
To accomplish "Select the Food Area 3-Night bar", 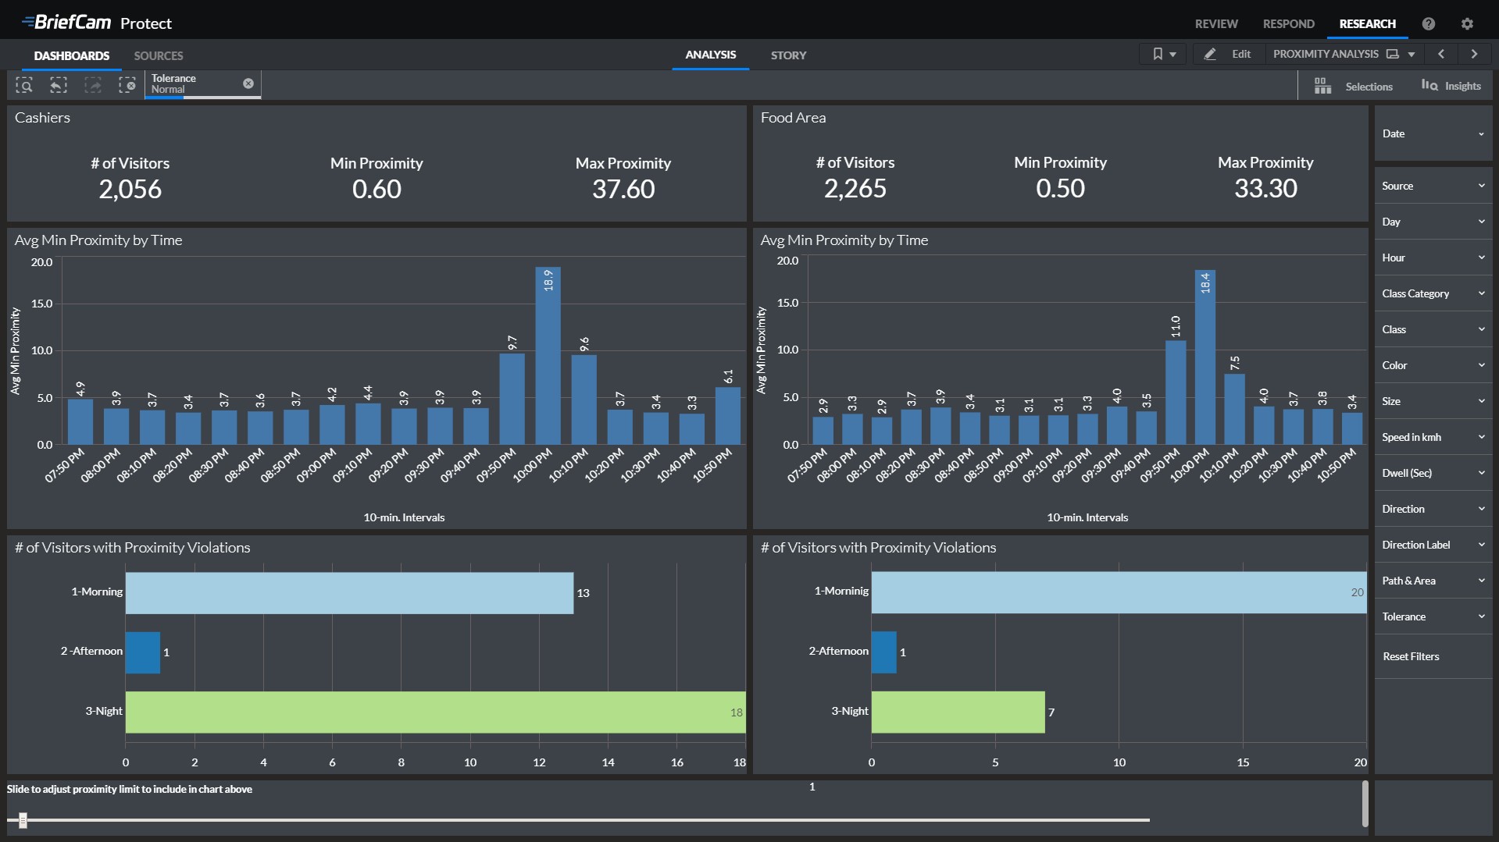I will pos(958,712).
